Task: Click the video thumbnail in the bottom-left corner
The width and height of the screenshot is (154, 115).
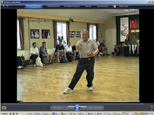Action: pyautogui.click(x=4, y=108)
